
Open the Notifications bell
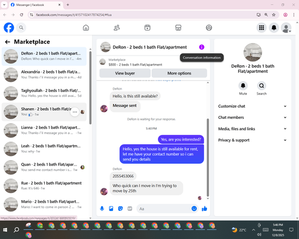click(x=274, y=27)
